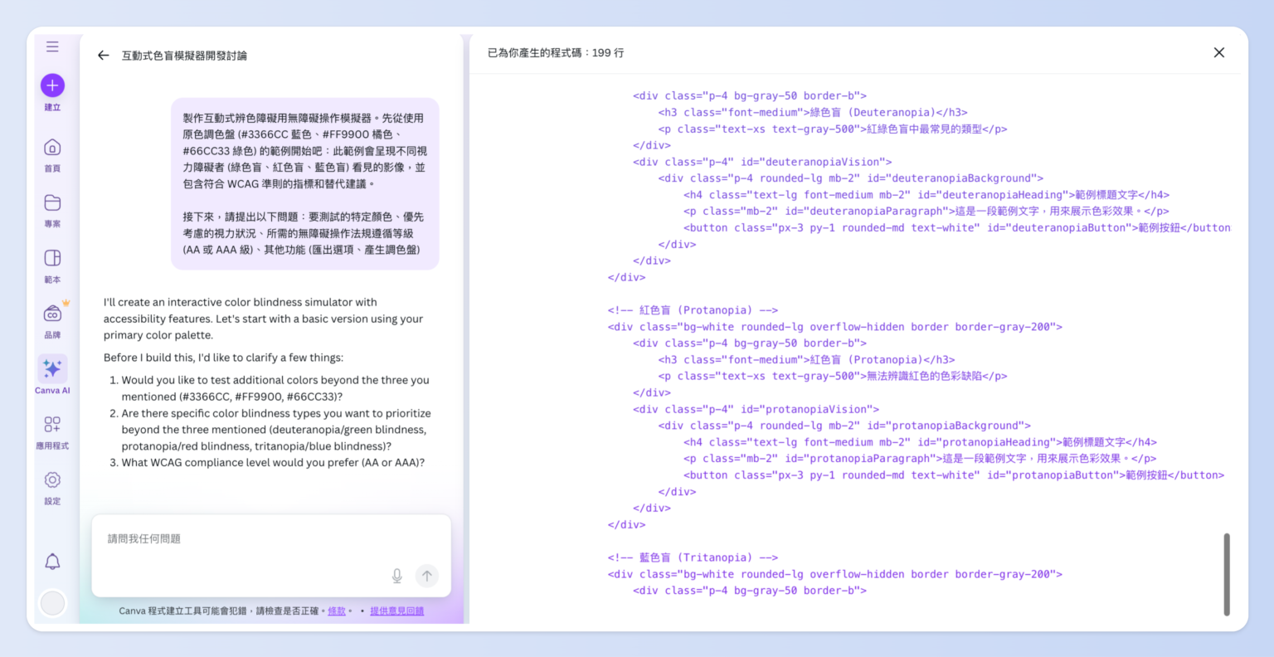Viewport: 1274px width, 657px height.
Task: Activate voice input with the microphone icon
Action: 396,575
